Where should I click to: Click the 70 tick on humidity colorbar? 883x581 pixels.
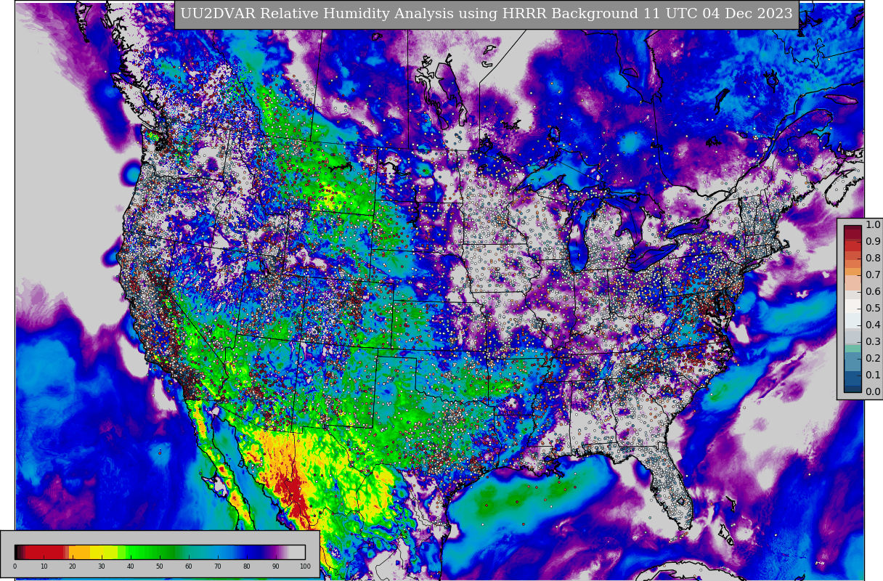click(x=218, y=566)
